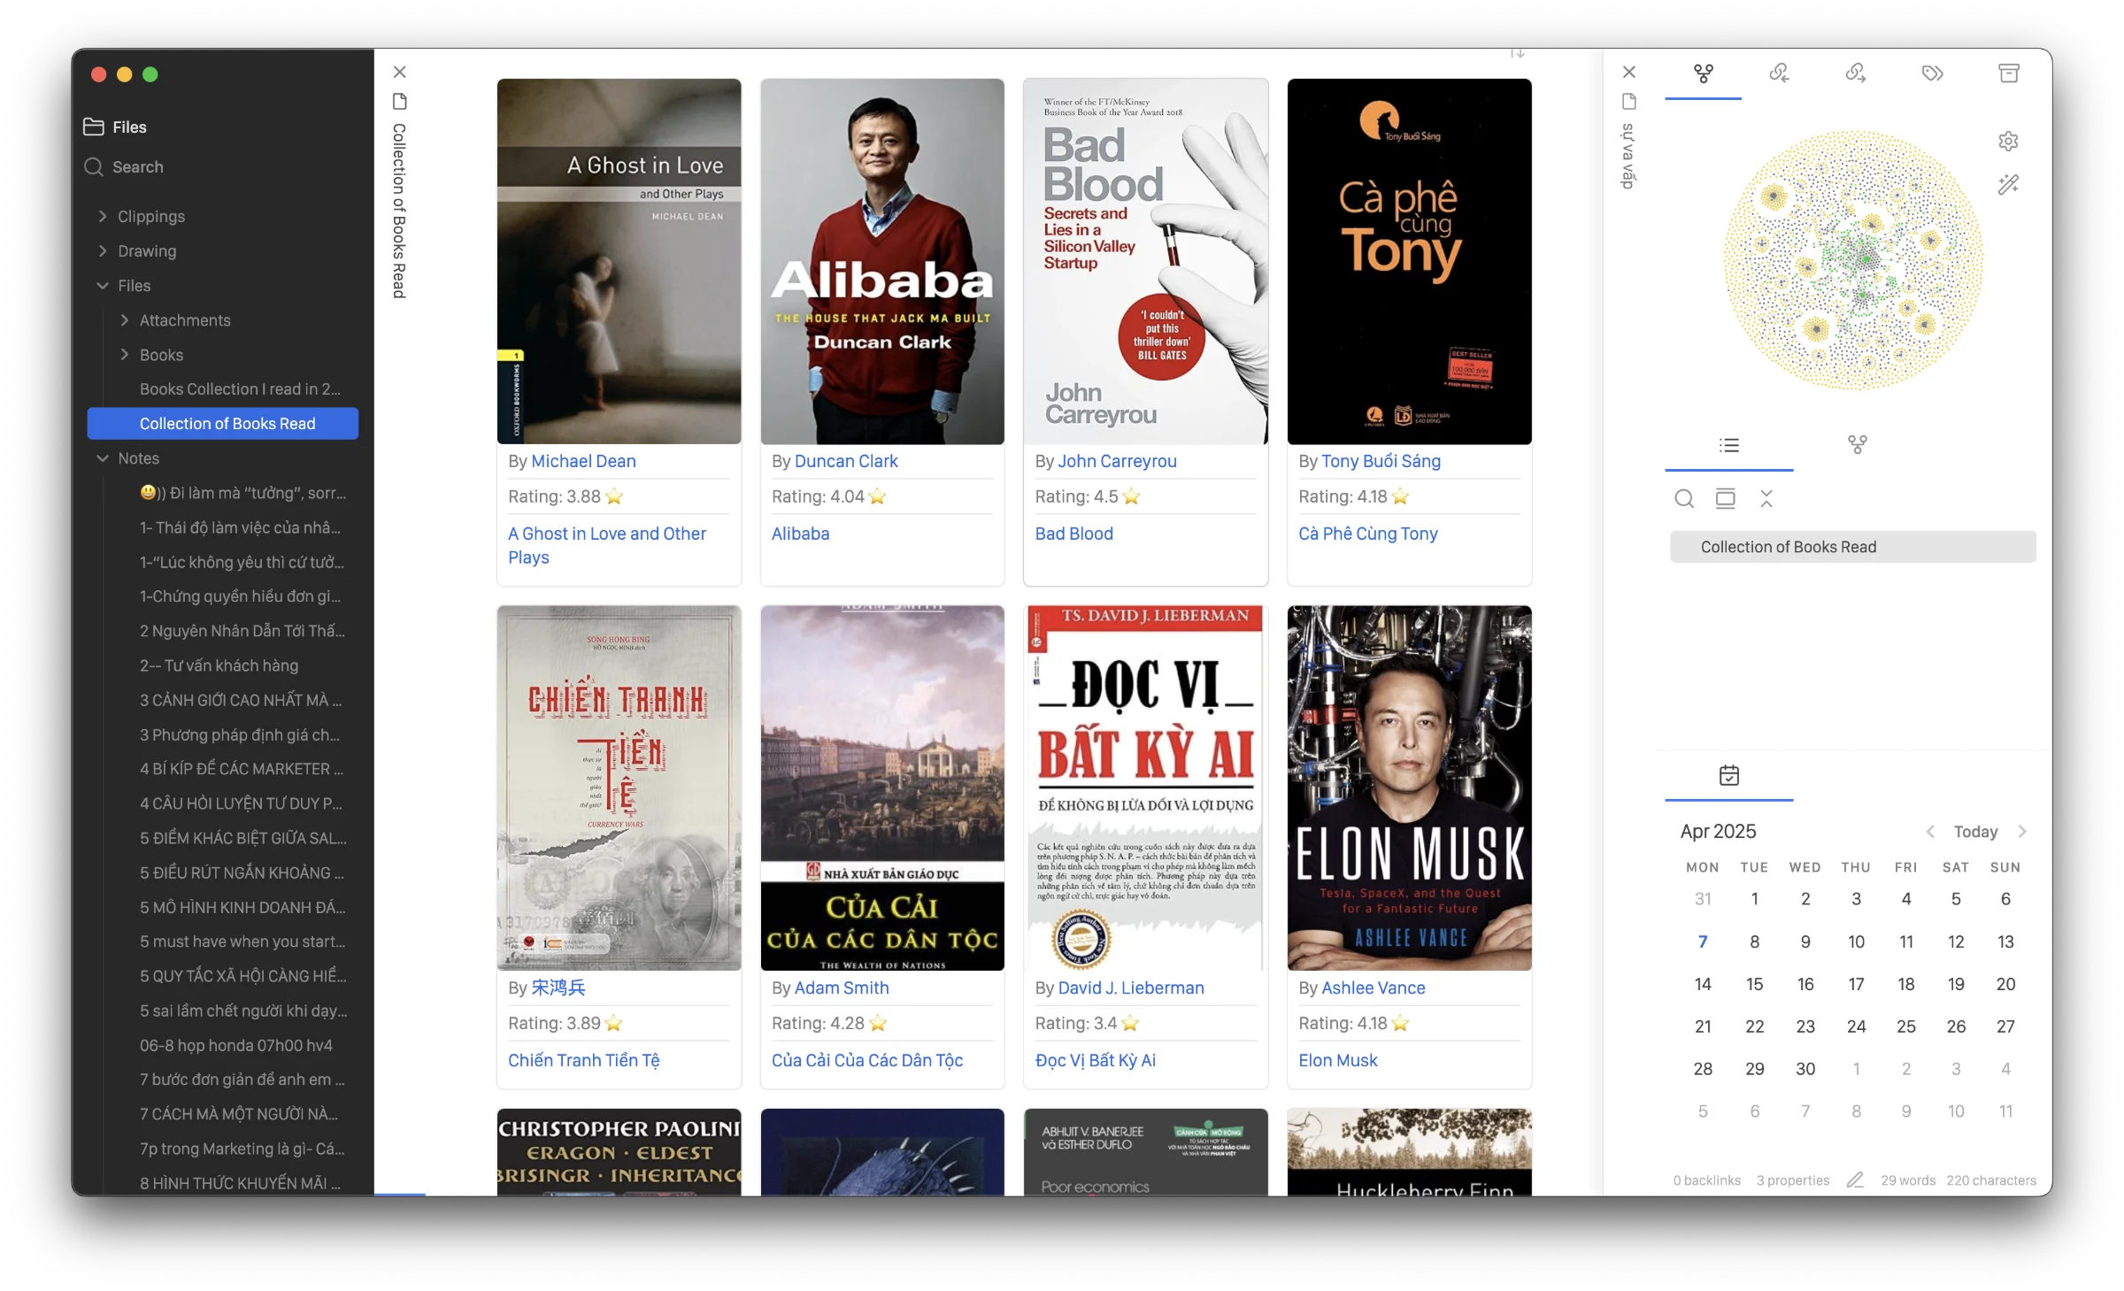Click the Elon Musk book cover

click(x=1409, y=788)
